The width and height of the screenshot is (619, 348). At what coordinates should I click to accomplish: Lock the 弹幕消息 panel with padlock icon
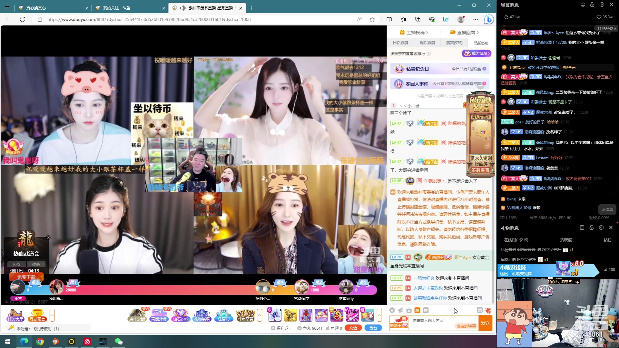[592, 5]
